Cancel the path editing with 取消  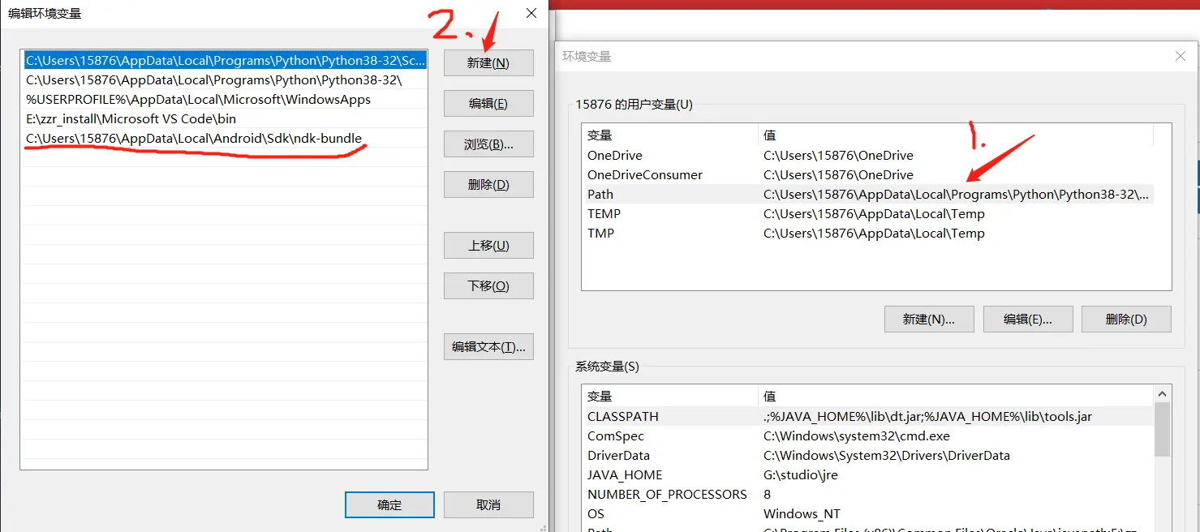[488, 504]
